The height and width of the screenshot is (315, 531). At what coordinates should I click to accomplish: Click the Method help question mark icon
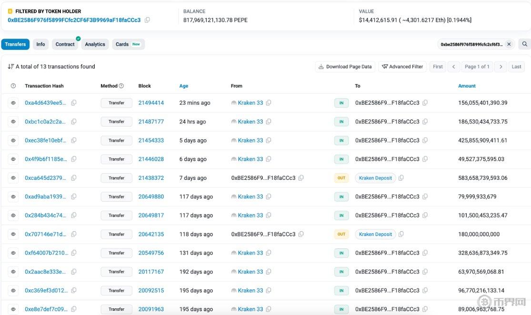(x=121, y=86)
